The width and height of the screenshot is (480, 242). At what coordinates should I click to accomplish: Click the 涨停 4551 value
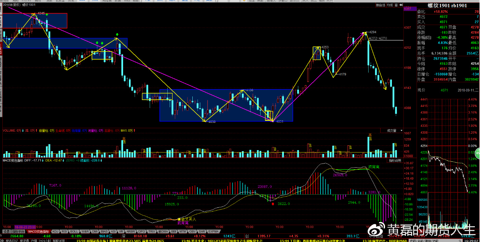(443, 69)
